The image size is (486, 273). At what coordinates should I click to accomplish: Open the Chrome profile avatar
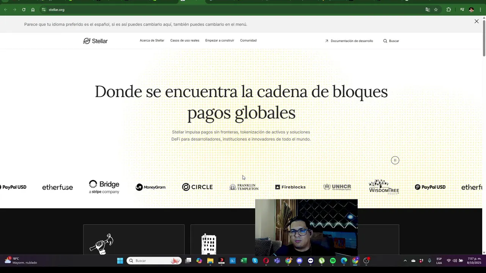pos(471,9)
